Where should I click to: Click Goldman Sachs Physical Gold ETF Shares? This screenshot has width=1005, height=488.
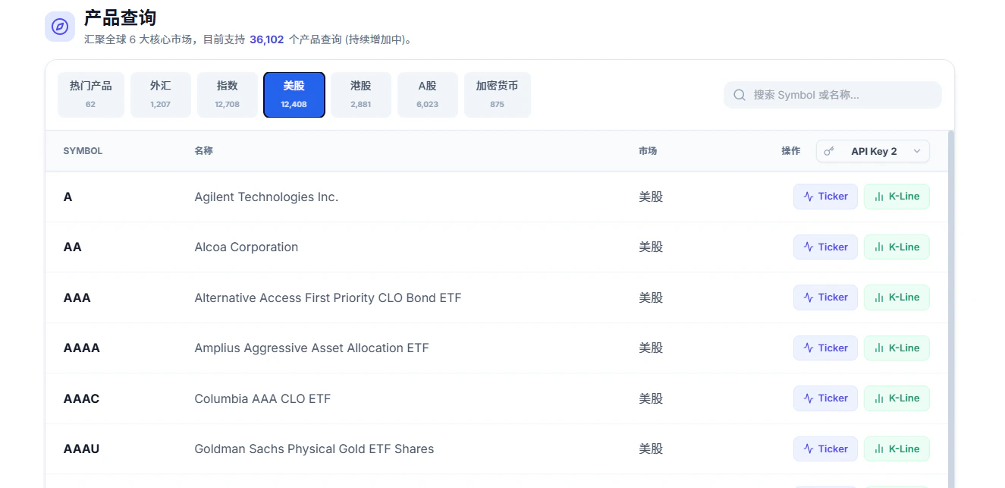[314, 449]
